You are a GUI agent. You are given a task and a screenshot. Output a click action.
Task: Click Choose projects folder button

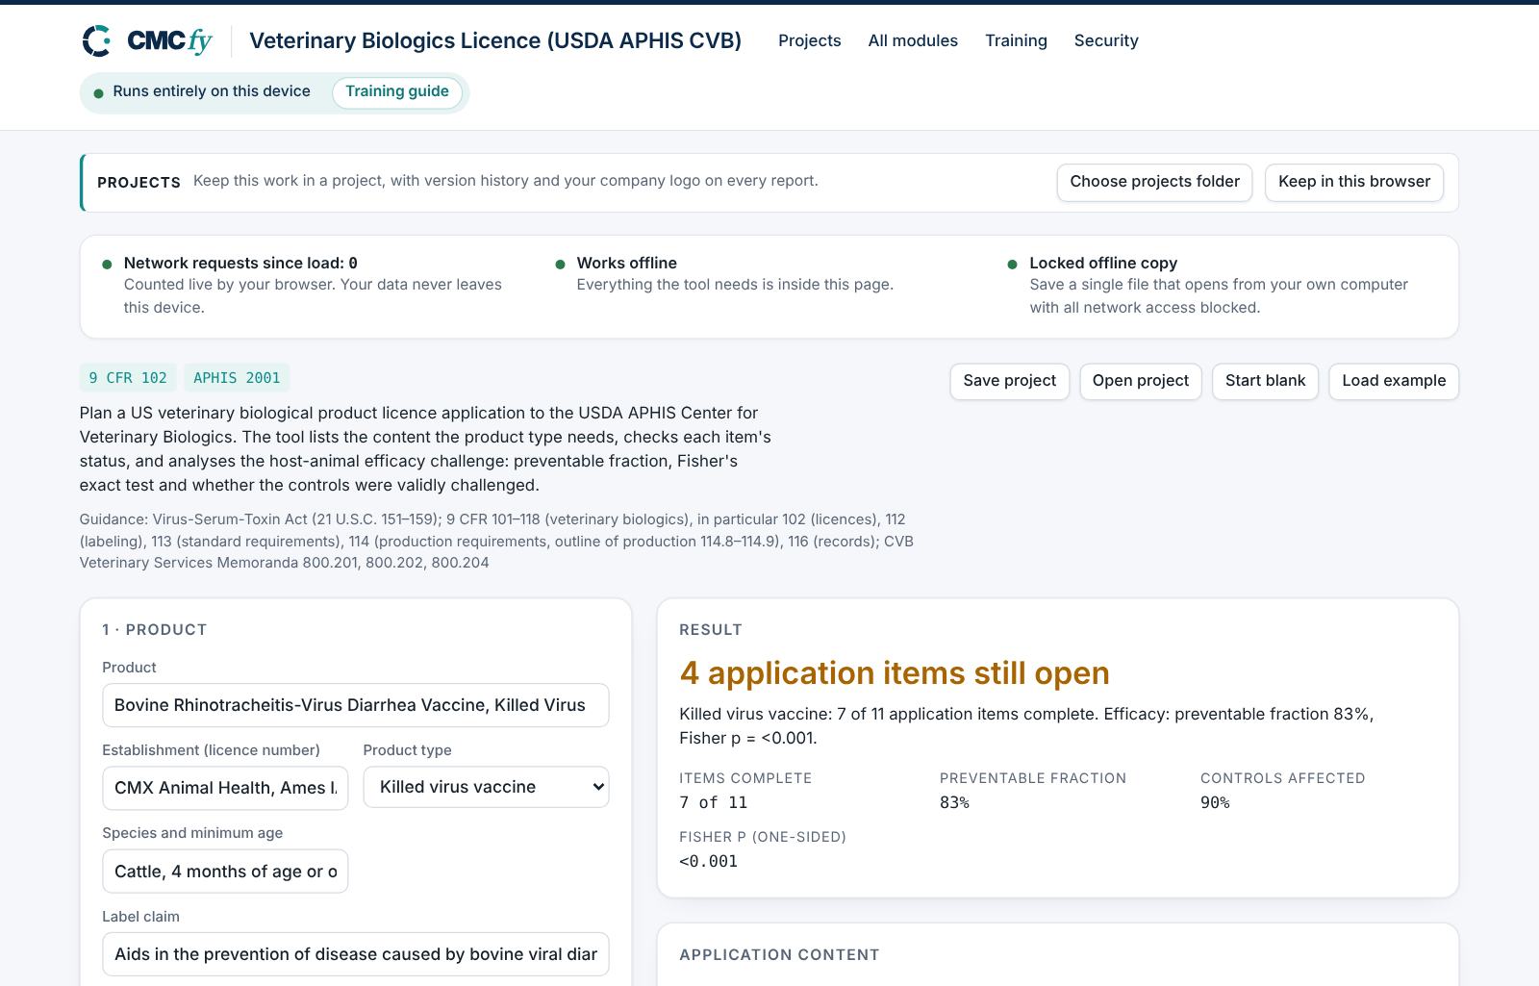1154,182
